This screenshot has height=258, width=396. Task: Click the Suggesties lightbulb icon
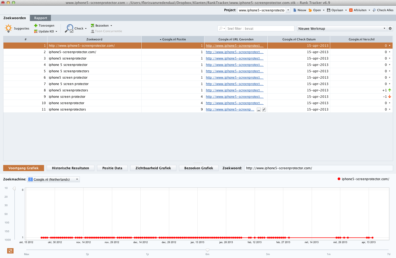(x=8, y=28)
